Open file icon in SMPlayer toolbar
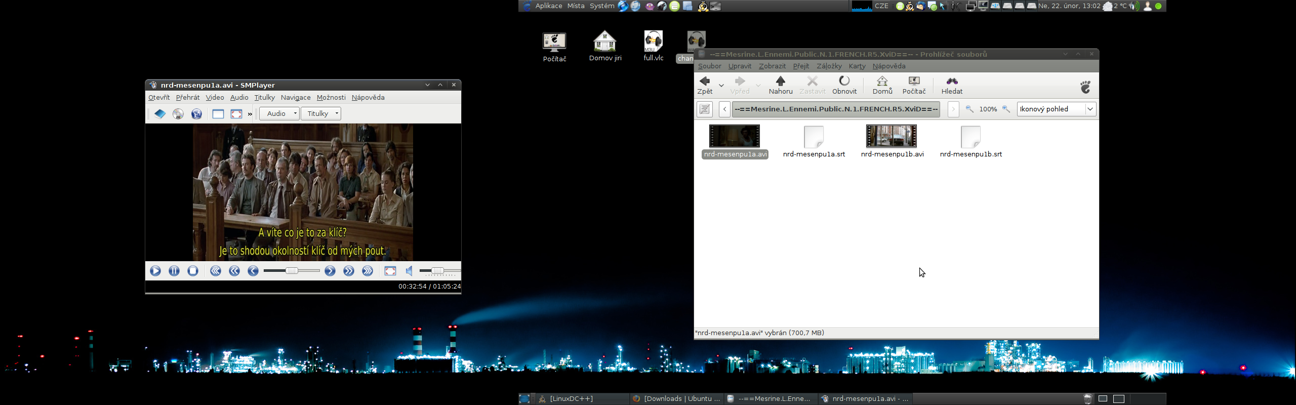The height and width of the screenshot is (405, 1296). click(160, 114)
